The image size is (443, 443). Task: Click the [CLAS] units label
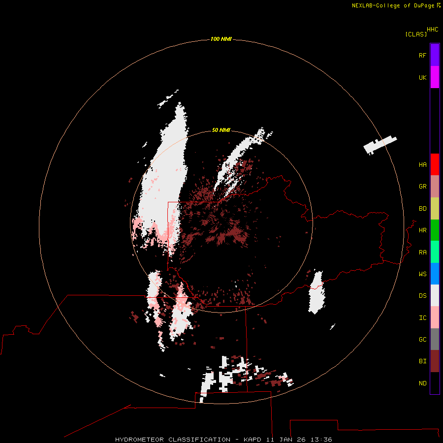[x=416, y=34]
